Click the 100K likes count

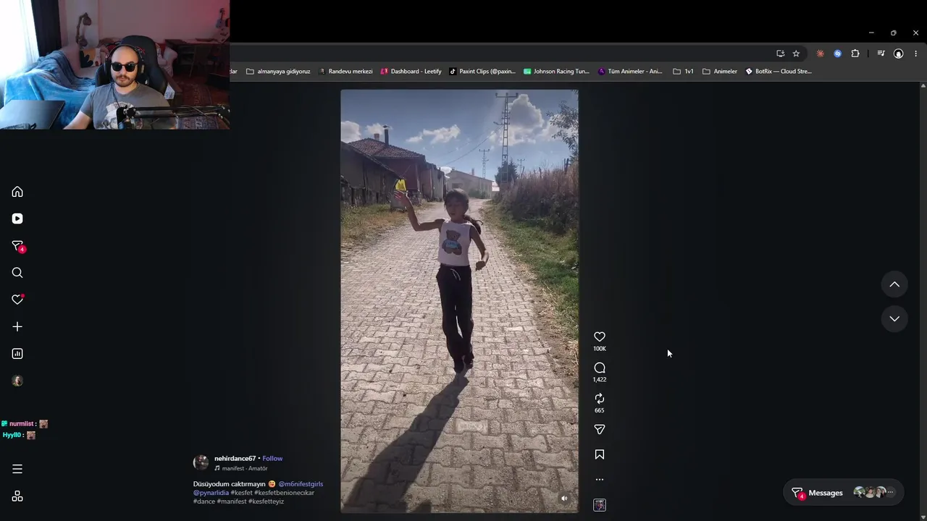[x=600, y=349]
